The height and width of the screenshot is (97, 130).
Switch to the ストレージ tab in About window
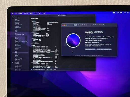click(89, 25)
